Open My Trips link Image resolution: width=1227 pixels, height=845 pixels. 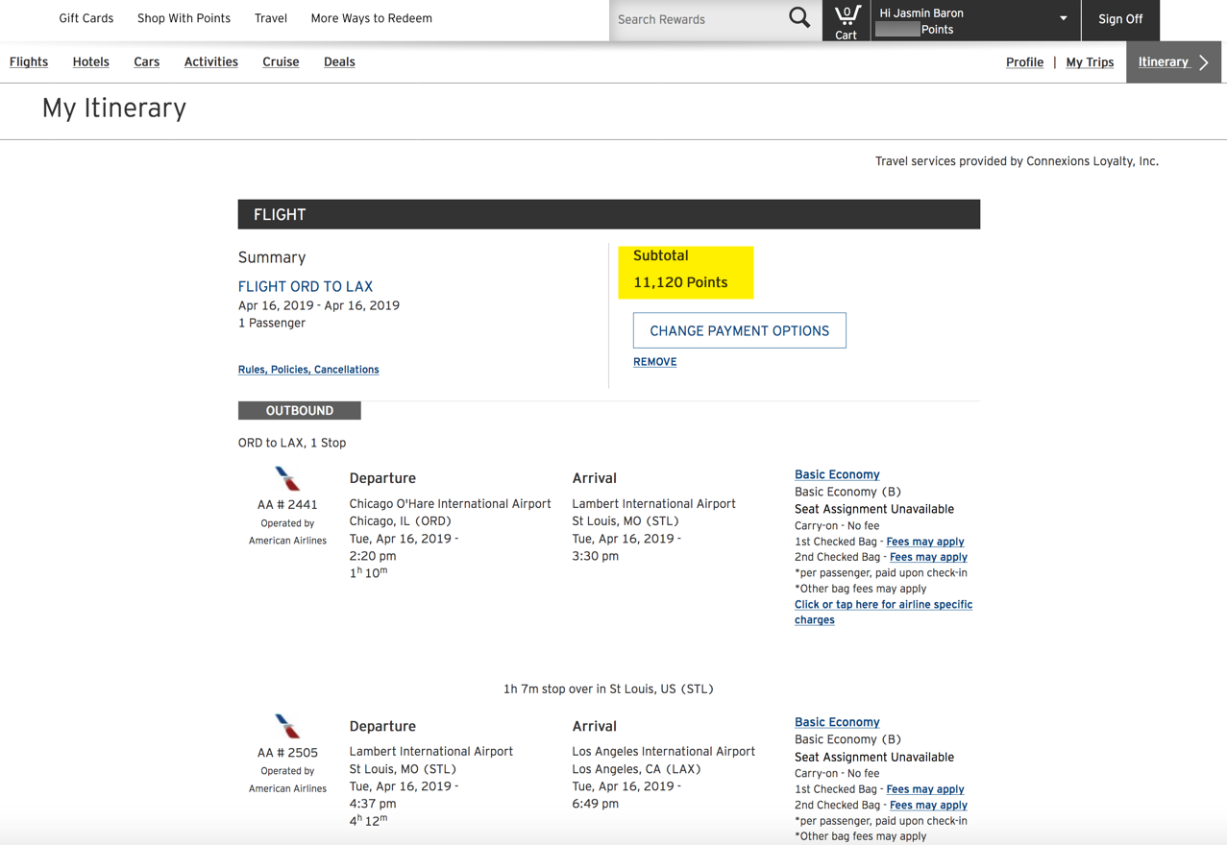pos(1090,62)
